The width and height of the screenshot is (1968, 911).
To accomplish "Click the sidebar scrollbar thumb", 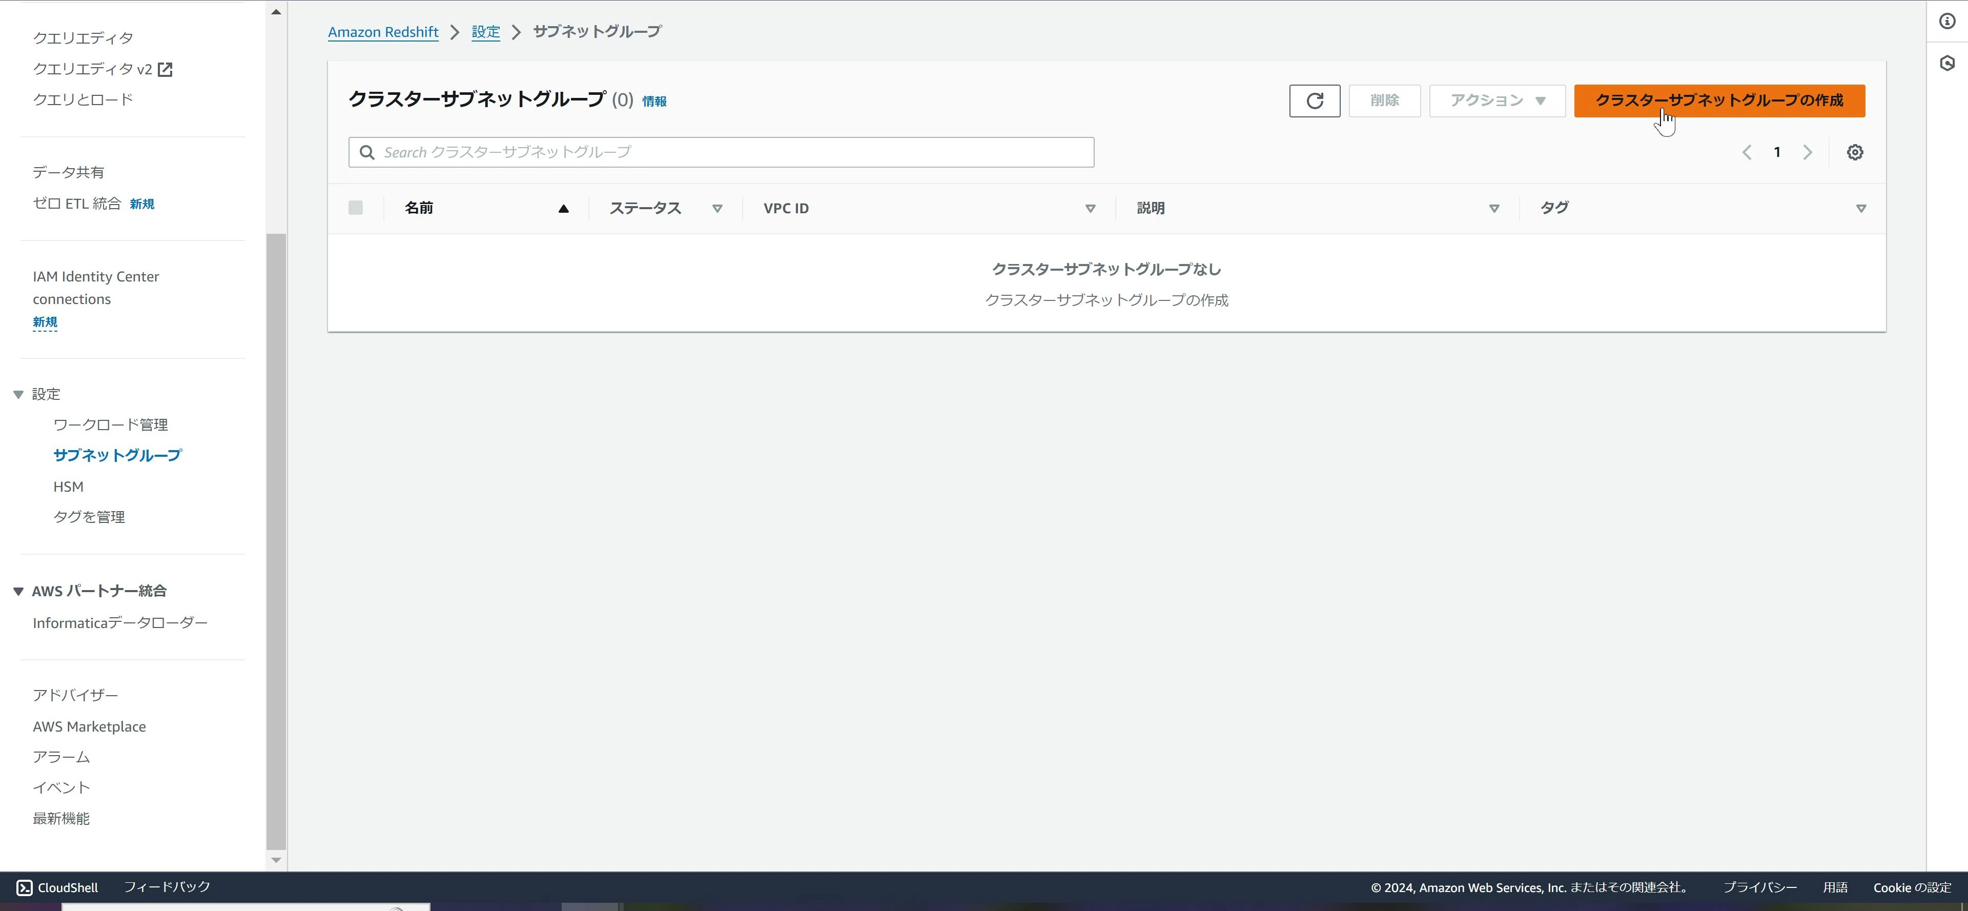I will tap(276, 541).
